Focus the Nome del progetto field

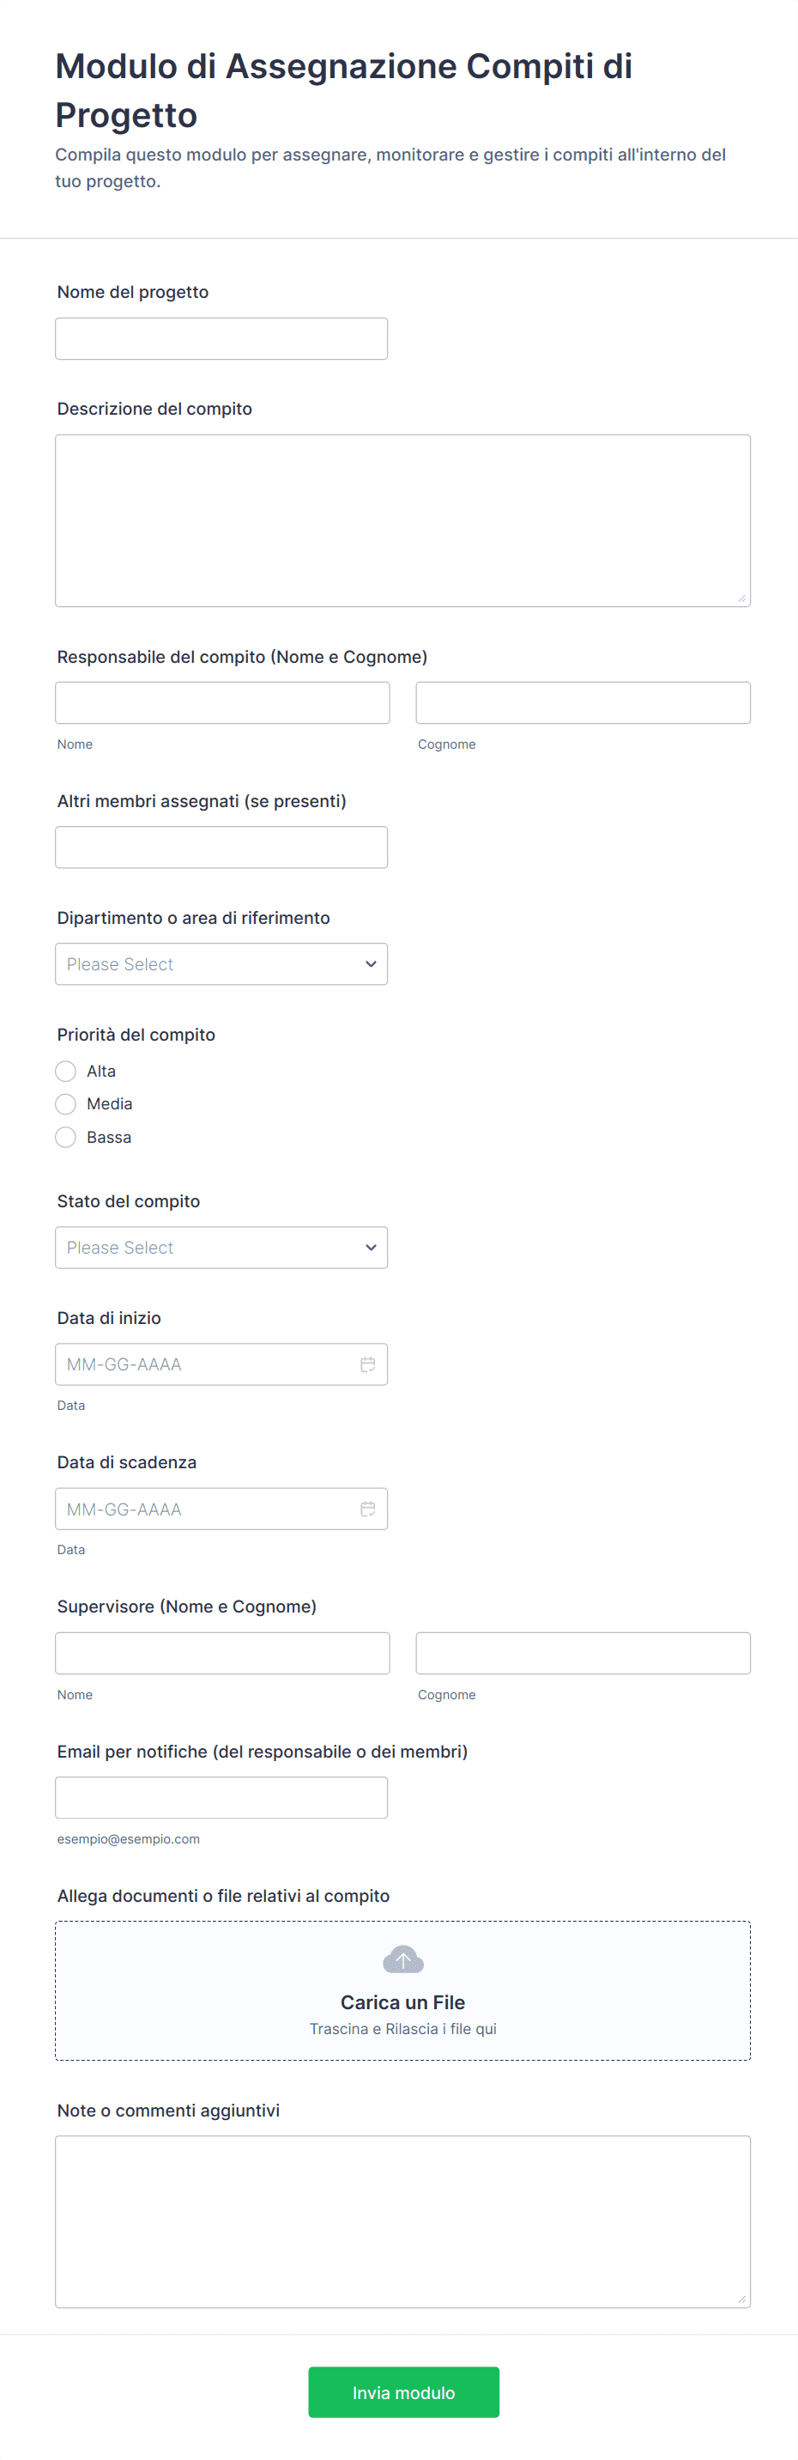221,339
